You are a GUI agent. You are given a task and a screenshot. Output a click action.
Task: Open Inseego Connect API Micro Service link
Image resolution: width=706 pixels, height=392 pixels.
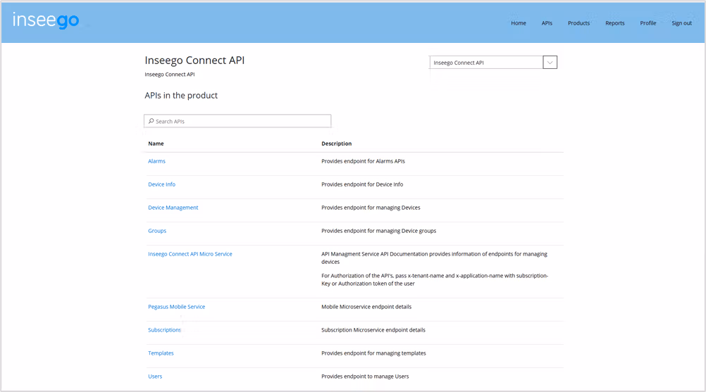pos(190,254)
